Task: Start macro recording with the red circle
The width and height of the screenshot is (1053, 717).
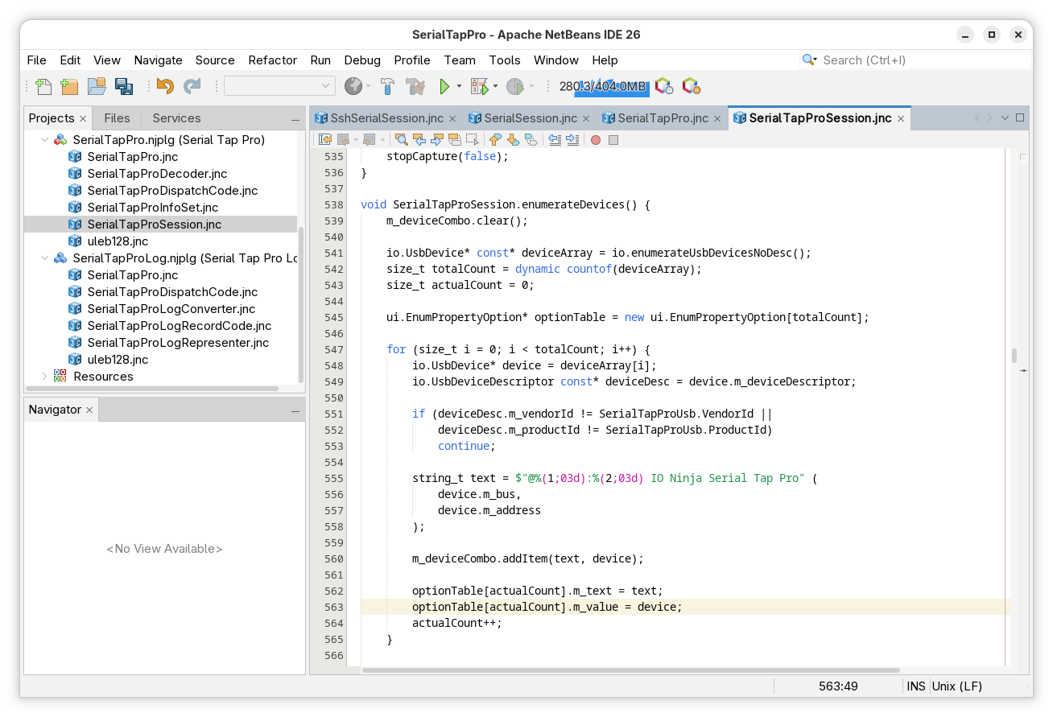Action: (x=596, y=140)
